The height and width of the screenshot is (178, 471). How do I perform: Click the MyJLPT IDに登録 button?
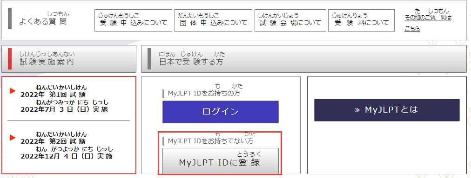(221, 161)
